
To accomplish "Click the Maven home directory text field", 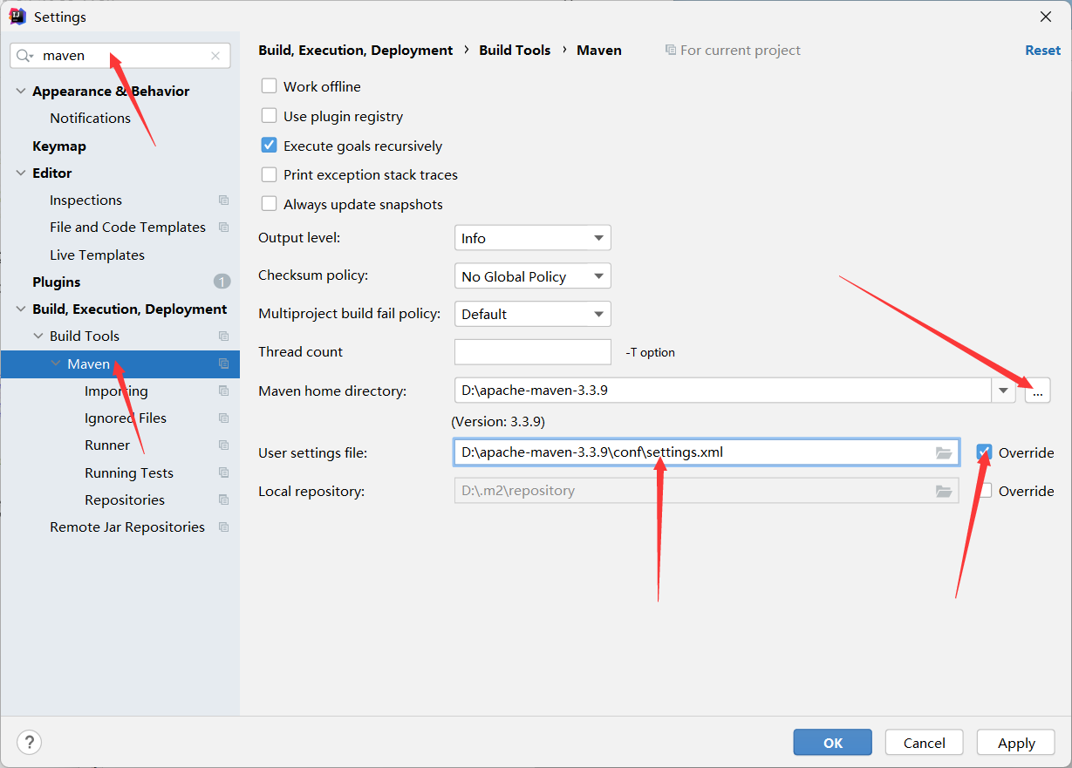I will point(722,391).
